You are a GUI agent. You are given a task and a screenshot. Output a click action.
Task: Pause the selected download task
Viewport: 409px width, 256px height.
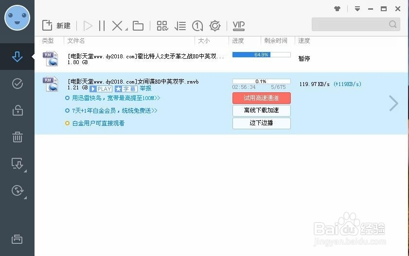coord(102,26)
